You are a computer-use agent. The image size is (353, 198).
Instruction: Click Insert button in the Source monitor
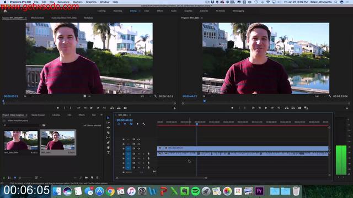point(112,108)
